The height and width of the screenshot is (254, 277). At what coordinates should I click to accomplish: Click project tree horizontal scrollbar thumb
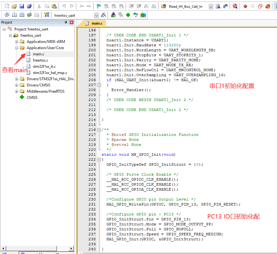[31, 248]
